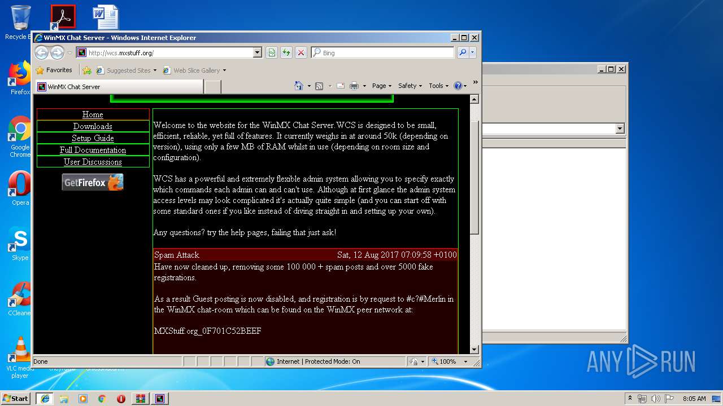Click the GetFirefox banner button
The height and width of the screenshot is (406, 723).
93,182
